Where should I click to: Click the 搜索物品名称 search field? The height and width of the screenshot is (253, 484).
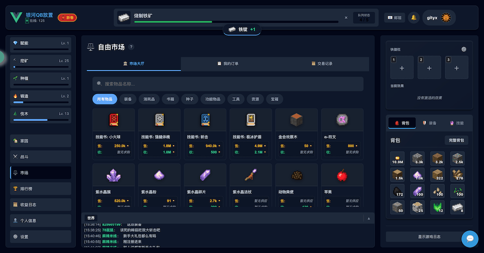tap(227, 84)
